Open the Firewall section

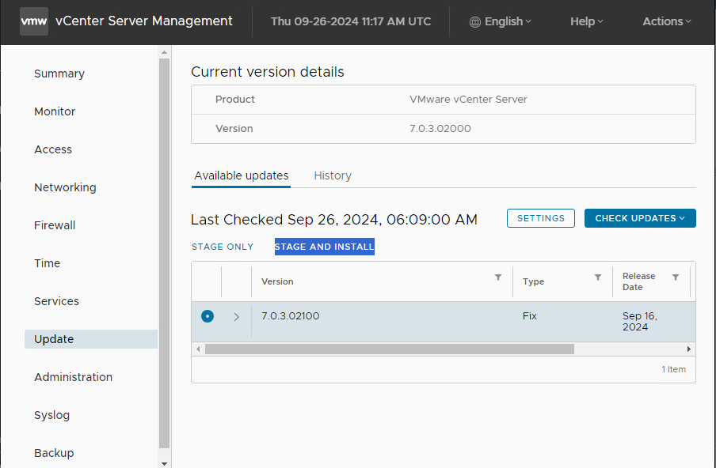(55, 225)
